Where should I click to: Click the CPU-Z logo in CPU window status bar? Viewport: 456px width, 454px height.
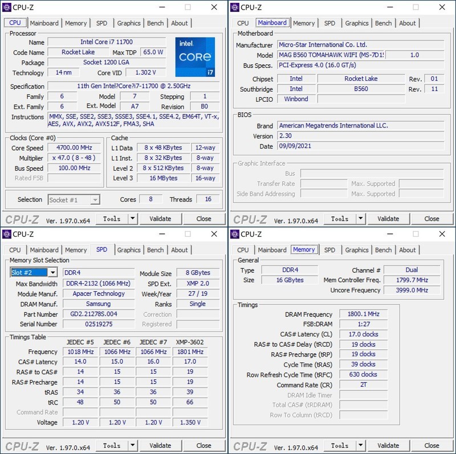point(22,218)
